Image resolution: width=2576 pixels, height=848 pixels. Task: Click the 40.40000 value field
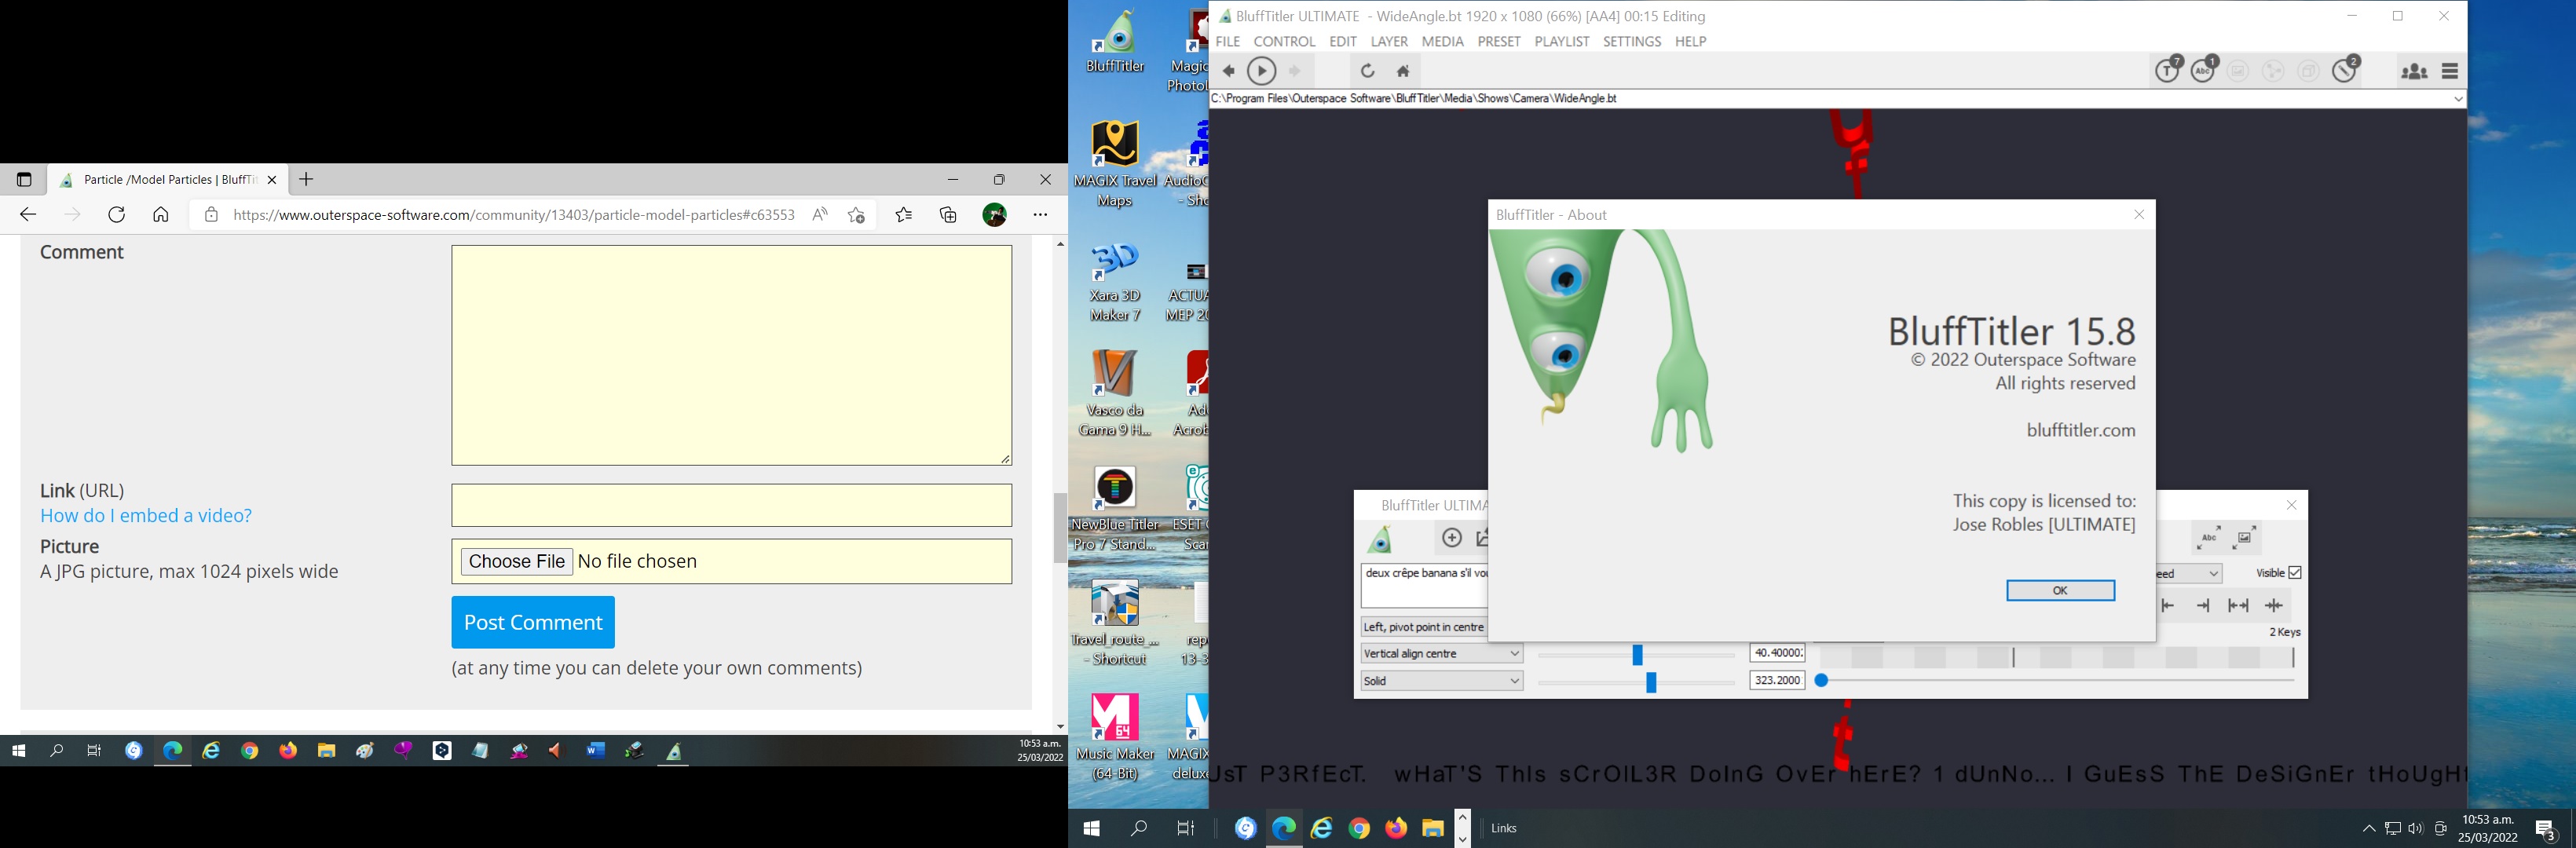pos(1777,654)
